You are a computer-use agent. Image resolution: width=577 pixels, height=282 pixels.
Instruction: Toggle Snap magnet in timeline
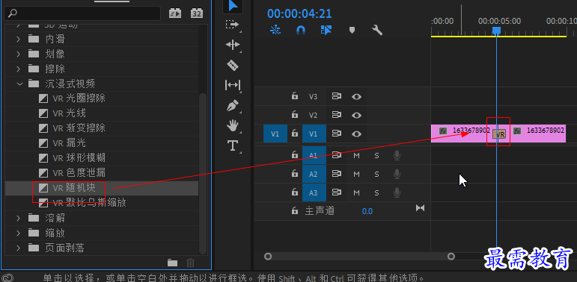[301, 30]
